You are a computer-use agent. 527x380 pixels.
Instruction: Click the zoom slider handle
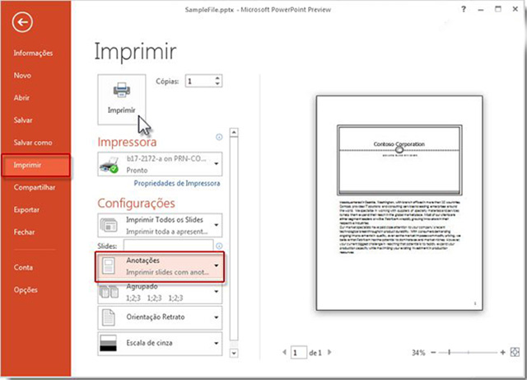coord(450,353)
